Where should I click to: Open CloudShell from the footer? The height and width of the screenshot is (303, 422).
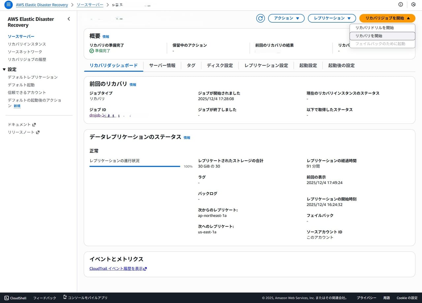pos(15,298)
